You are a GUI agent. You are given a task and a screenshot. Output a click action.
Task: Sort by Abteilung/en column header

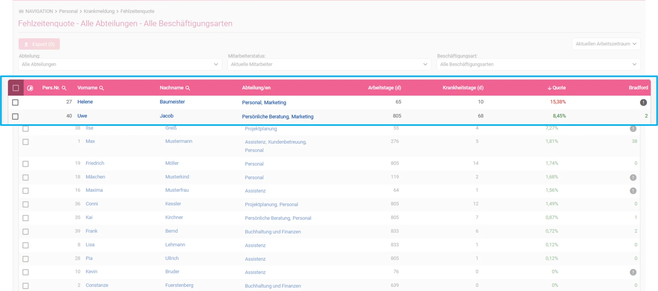(x=256, y=88)
